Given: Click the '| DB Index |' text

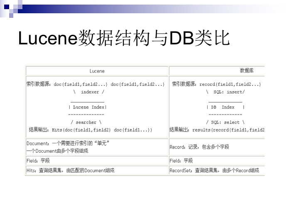Looking at the screenshot, I should click(225, 107).
